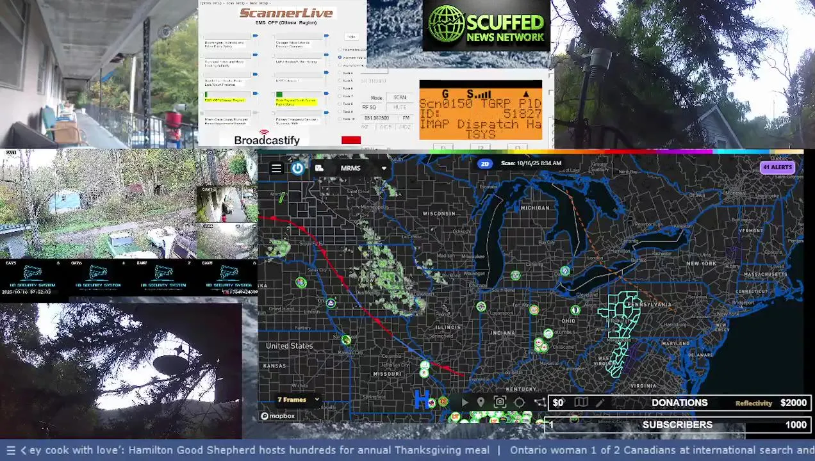Viewport: 815px width, 461px height.
Task: Select the Bank 7 radio button
Action: 340,96
